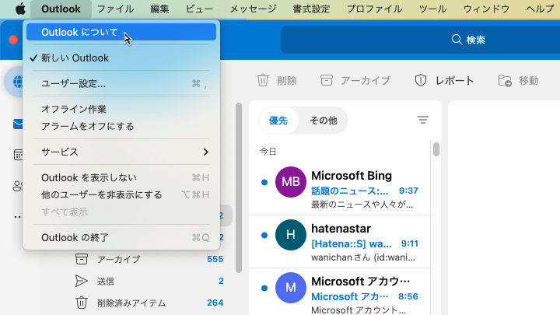The width and height of the screenshot is (560, 315).
Task: Click the 今日 group header
Action: (x=268, y=152)
